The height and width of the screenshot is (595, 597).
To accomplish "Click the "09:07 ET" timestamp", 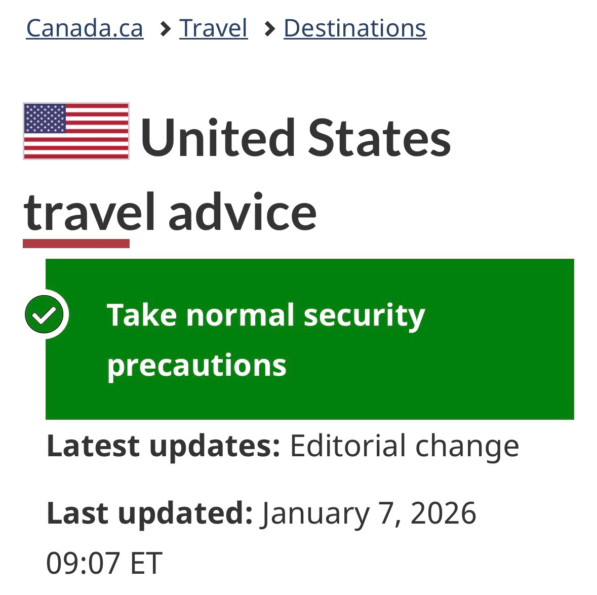I will (104, 563).
